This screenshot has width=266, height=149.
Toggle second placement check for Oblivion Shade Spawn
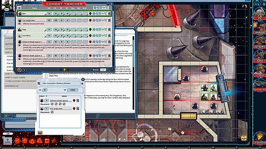pyautogui.click(x=56, y=104)
